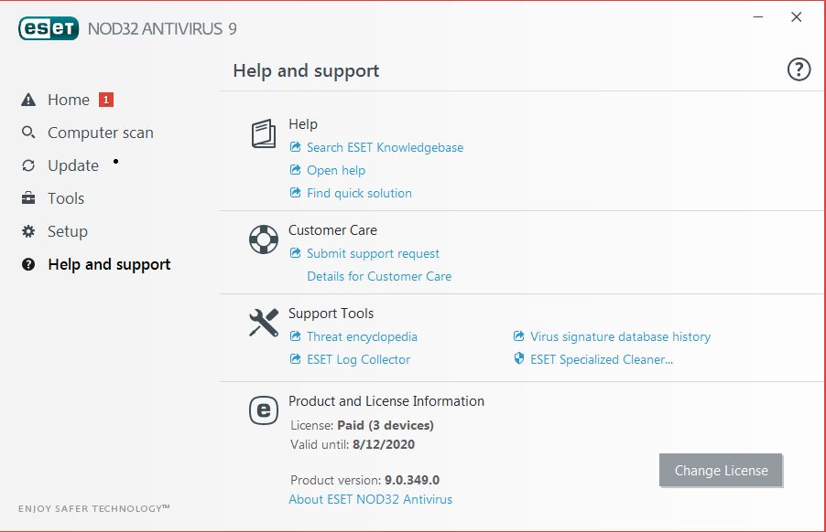Click the external link icon beside Open help
Image resolution: width=826 pixels, height=532 pixels.
pos(296,170)
